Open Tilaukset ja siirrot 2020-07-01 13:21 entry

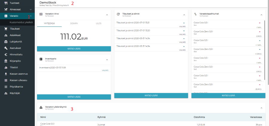[x=133, y=22]
